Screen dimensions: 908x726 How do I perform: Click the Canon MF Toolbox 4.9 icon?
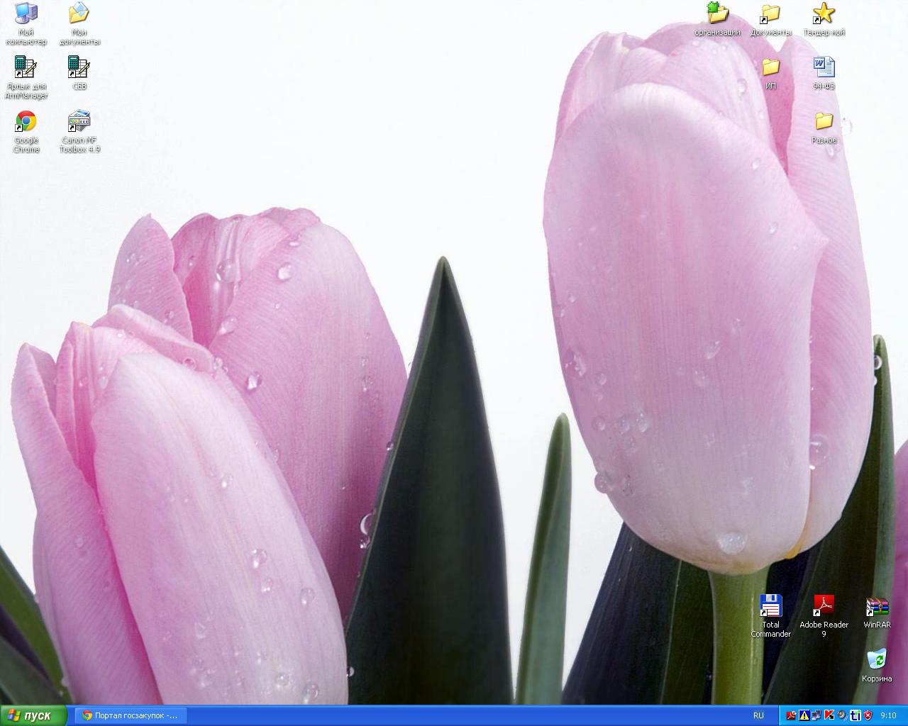[x=79, y=122]
